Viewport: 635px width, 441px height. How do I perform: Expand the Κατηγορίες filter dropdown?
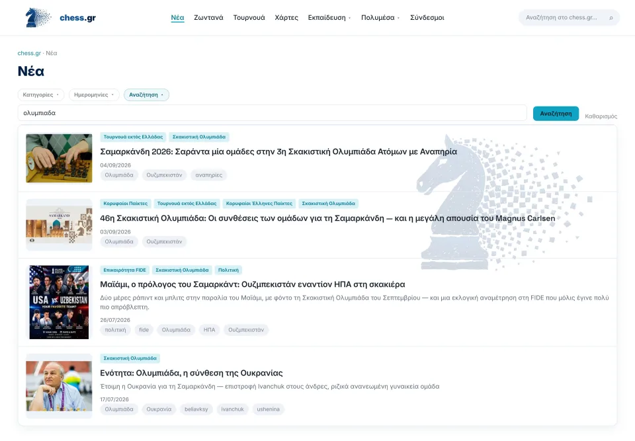[x=40, y=95]
